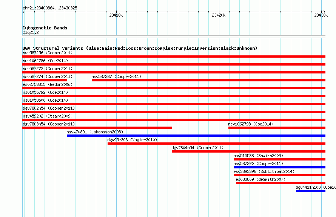Click the red loss bar for nsv1062786
This screenshot has width=336, height=217.
click(174, 64)
